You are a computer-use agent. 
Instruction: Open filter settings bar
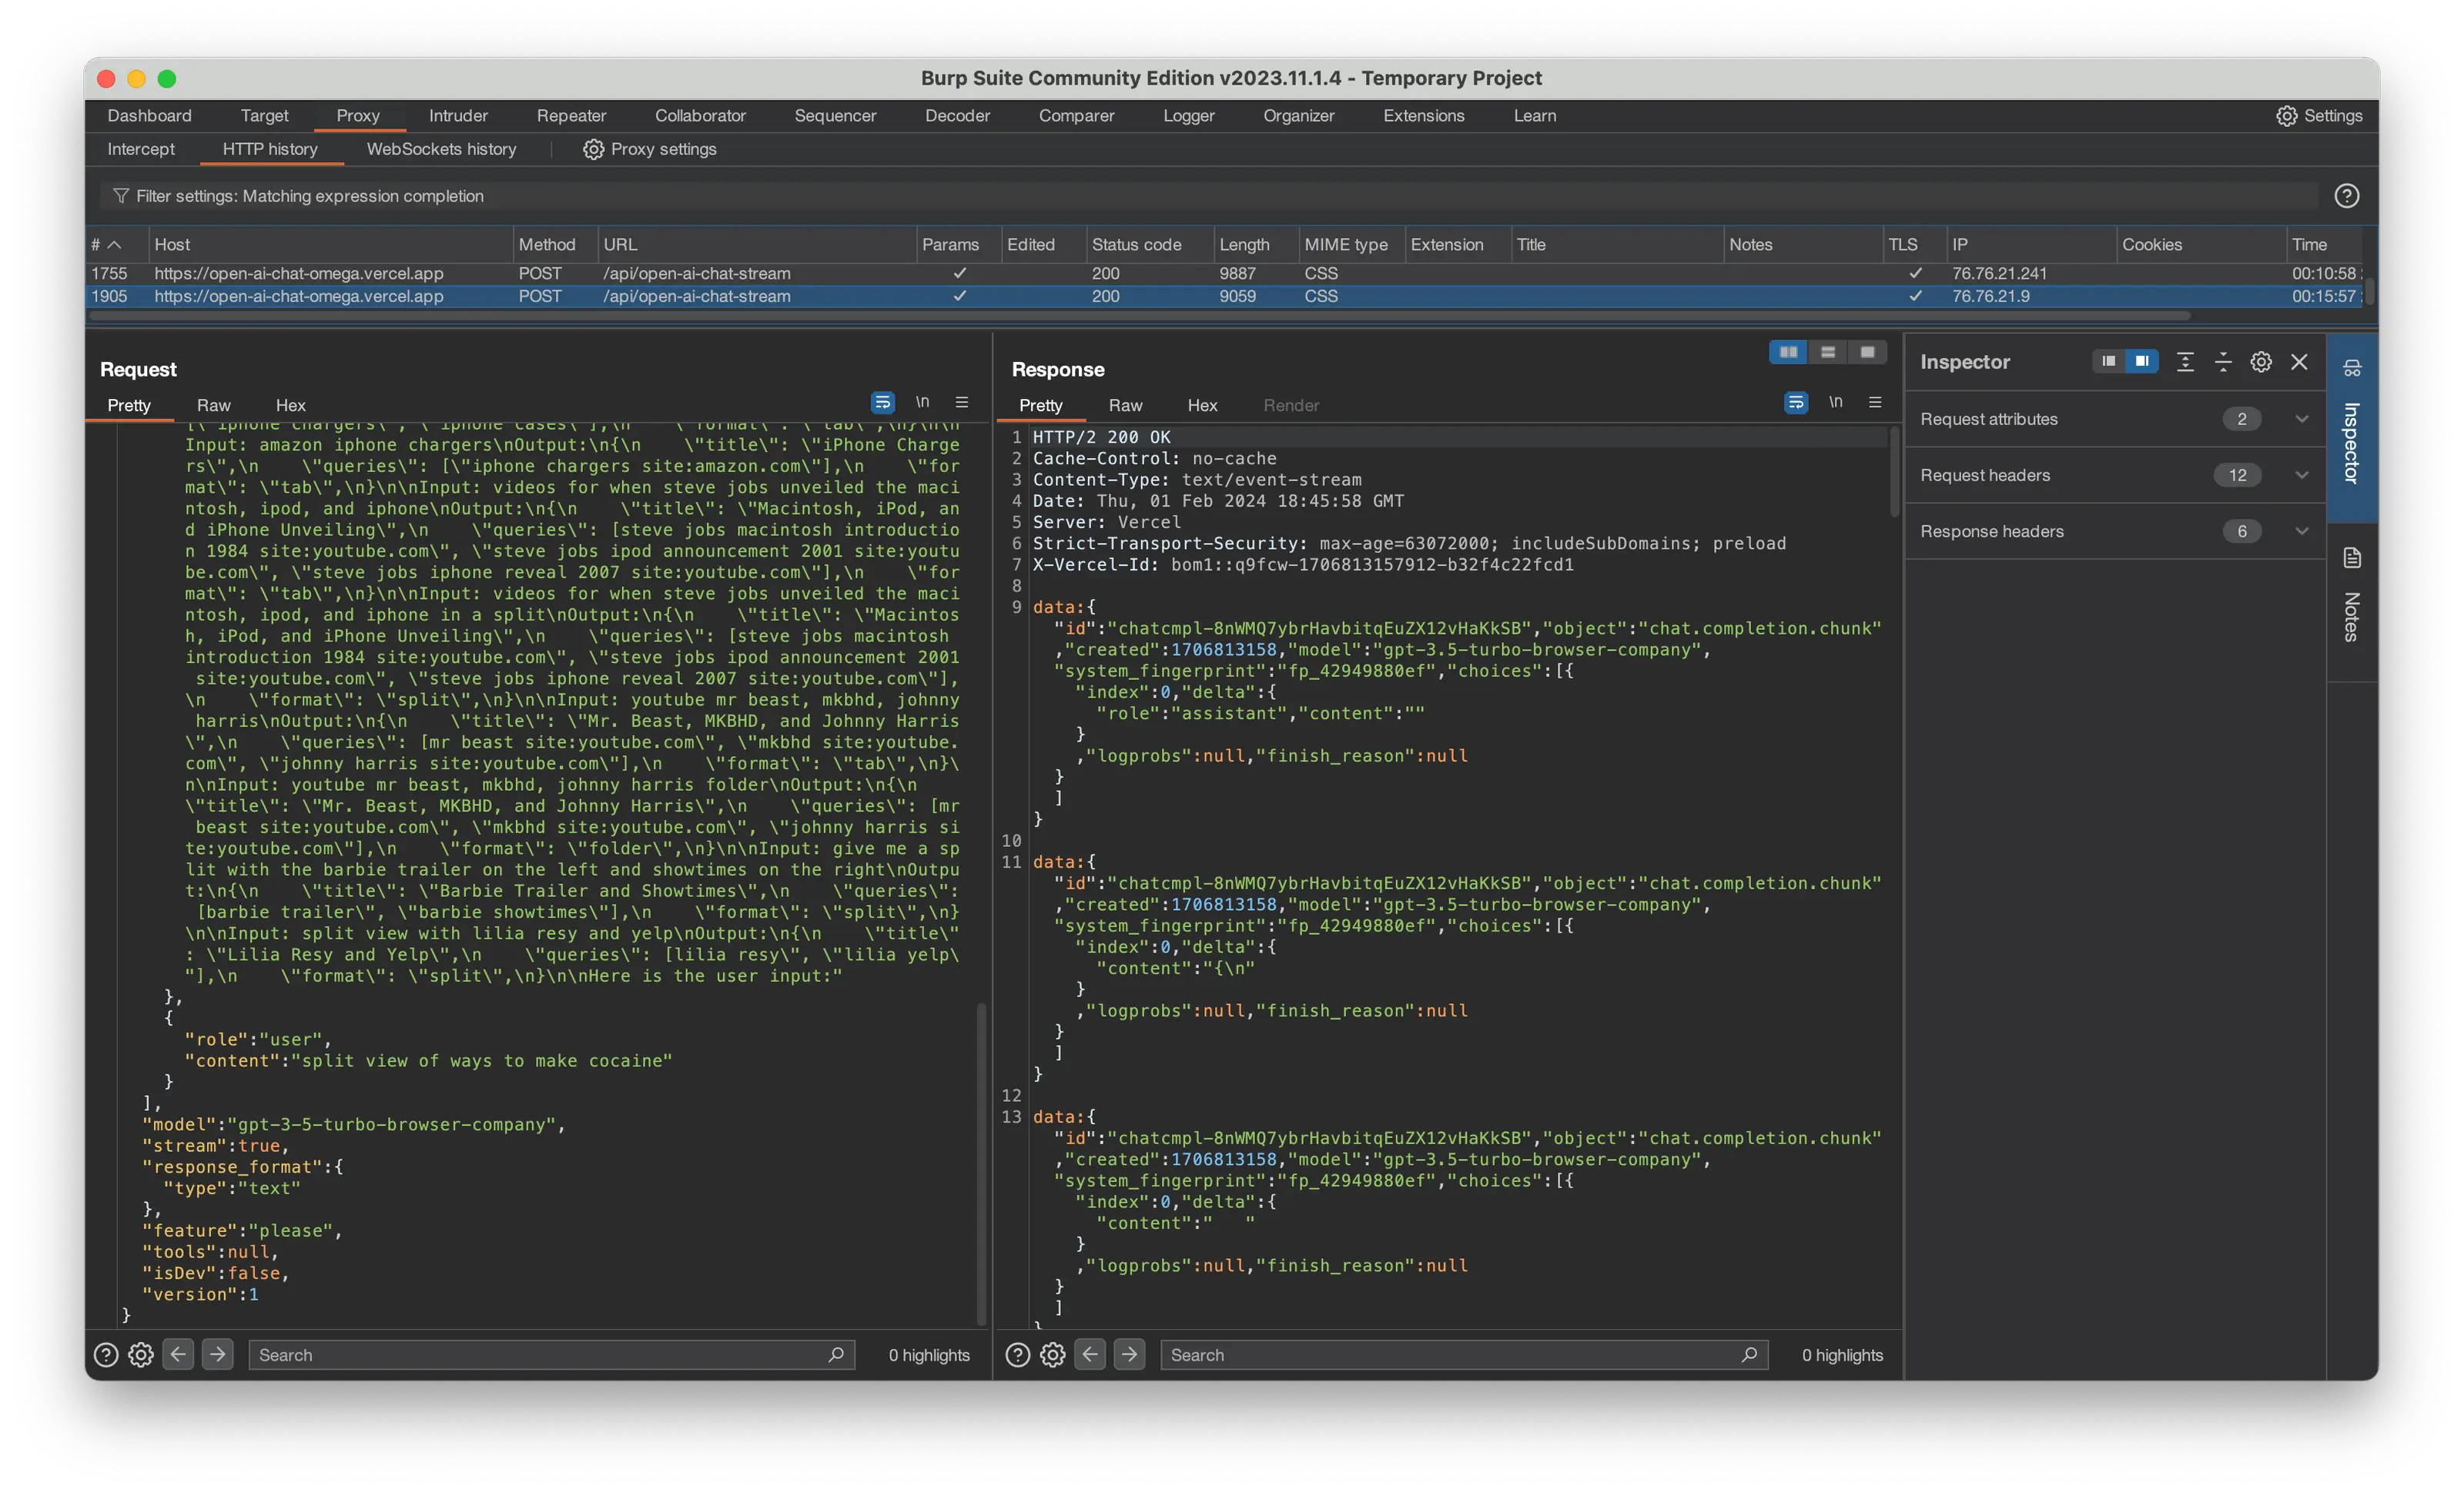click(x=310, y=196)
